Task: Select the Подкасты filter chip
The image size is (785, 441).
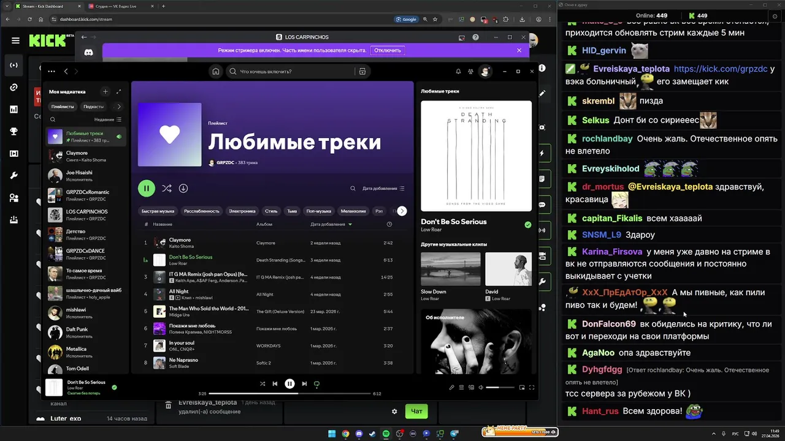Action: point(94,107)
